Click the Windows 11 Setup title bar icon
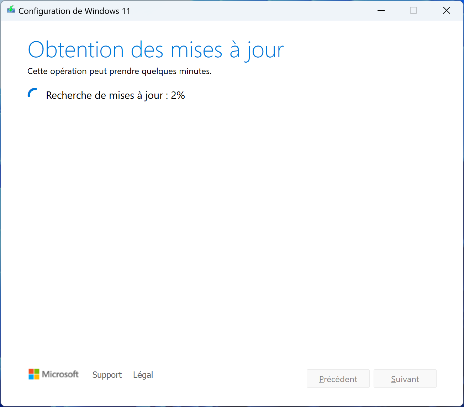 pyautogui.click(x=11, y=10)
